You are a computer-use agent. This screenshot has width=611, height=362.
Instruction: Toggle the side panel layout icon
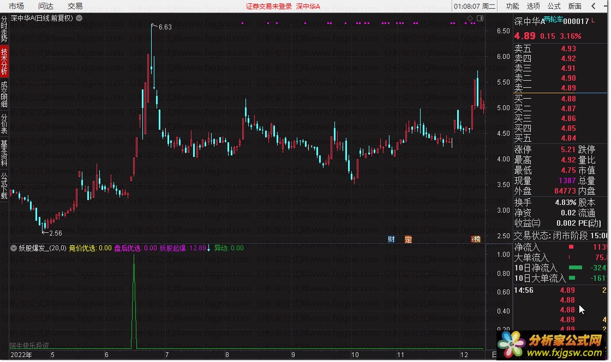480,18
